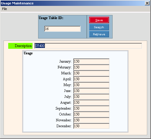The width and height of the screenshot is (151, 139).
Task: Edit the September usage value
Action: pyautogui.click(x=91, y=108)
